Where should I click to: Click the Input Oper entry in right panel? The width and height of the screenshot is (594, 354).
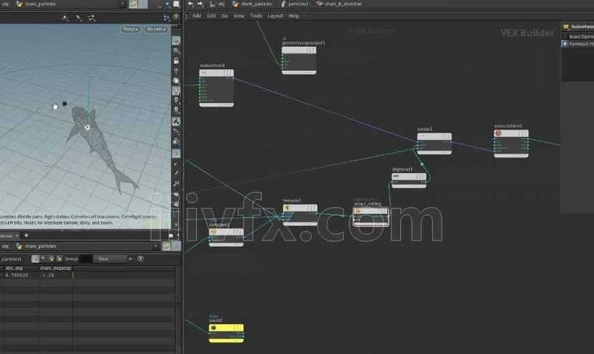[x=581, y=36]
